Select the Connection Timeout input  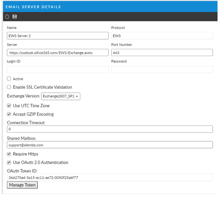(110, 129)
